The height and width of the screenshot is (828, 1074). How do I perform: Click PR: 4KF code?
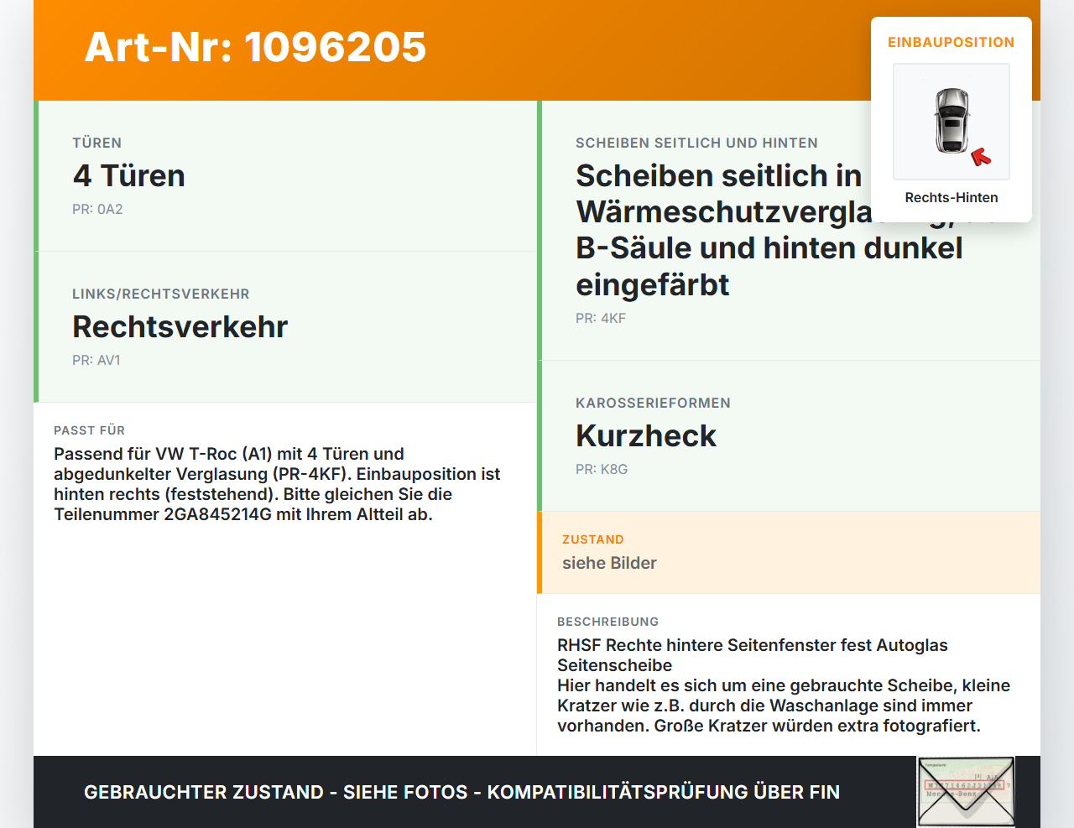click(x=601, y=318)
